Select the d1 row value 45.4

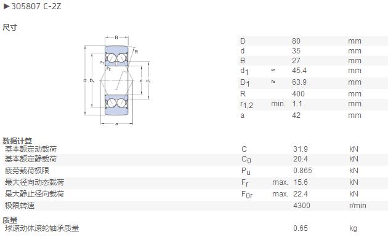point(299,71)
